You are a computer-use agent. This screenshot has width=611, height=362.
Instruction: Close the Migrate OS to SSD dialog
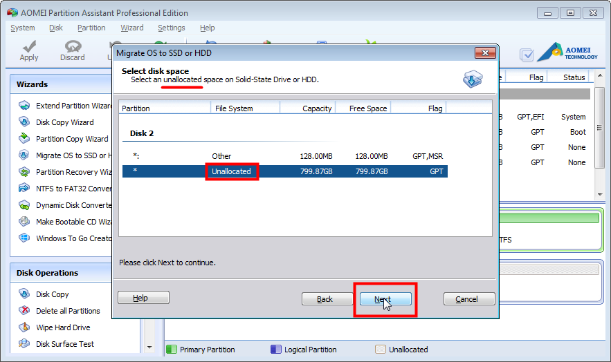pyautogui.click(x=485, y=53)
